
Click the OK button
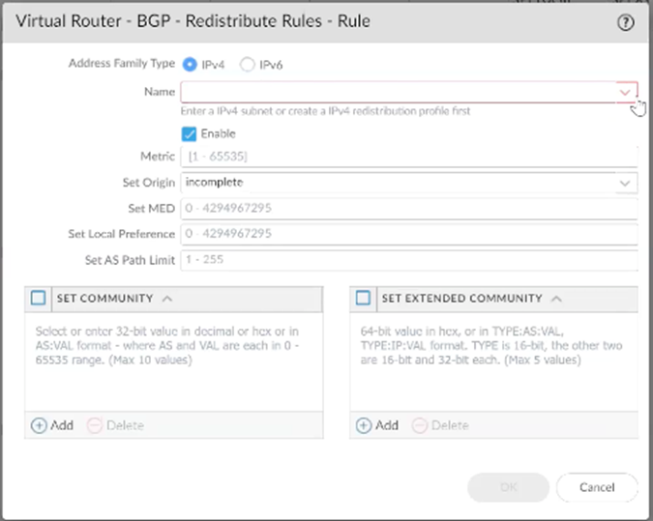point(508,487)
